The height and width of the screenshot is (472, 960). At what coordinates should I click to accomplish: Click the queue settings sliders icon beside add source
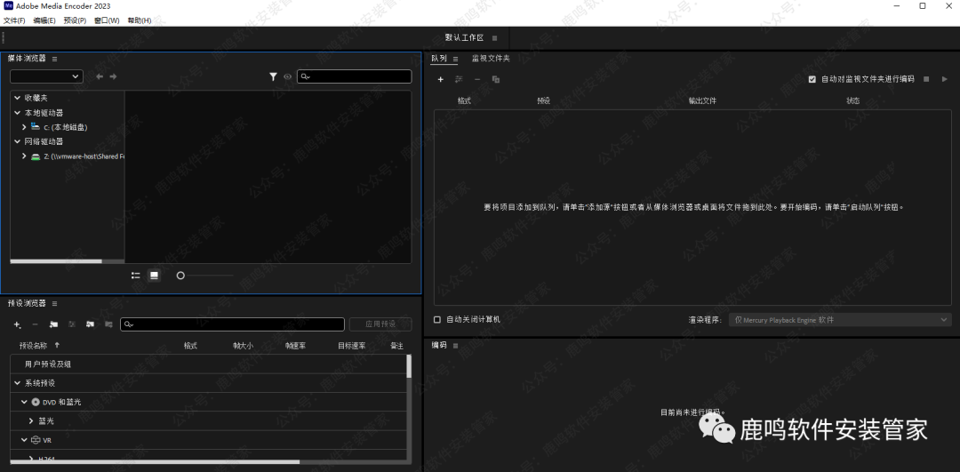459,80
